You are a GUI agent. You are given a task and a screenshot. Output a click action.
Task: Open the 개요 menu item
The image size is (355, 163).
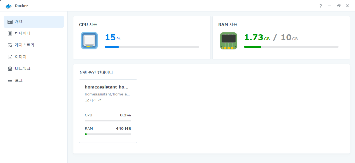click(34, 22)
